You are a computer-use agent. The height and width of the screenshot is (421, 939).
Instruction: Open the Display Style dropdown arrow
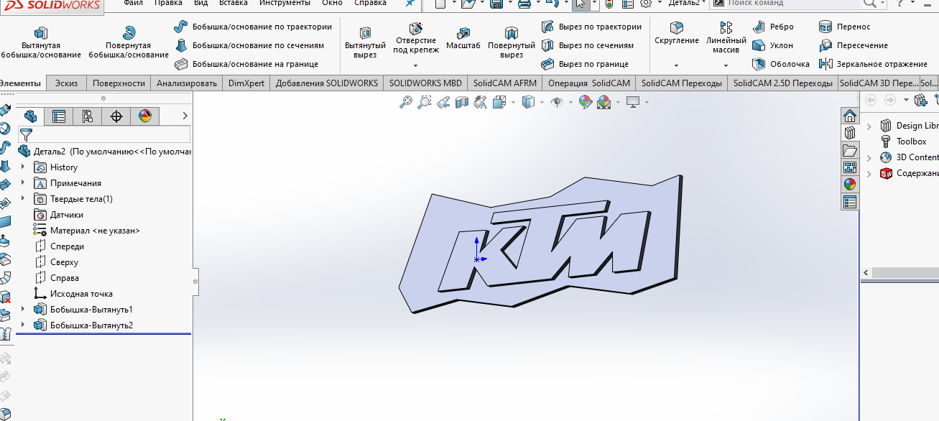541,102
